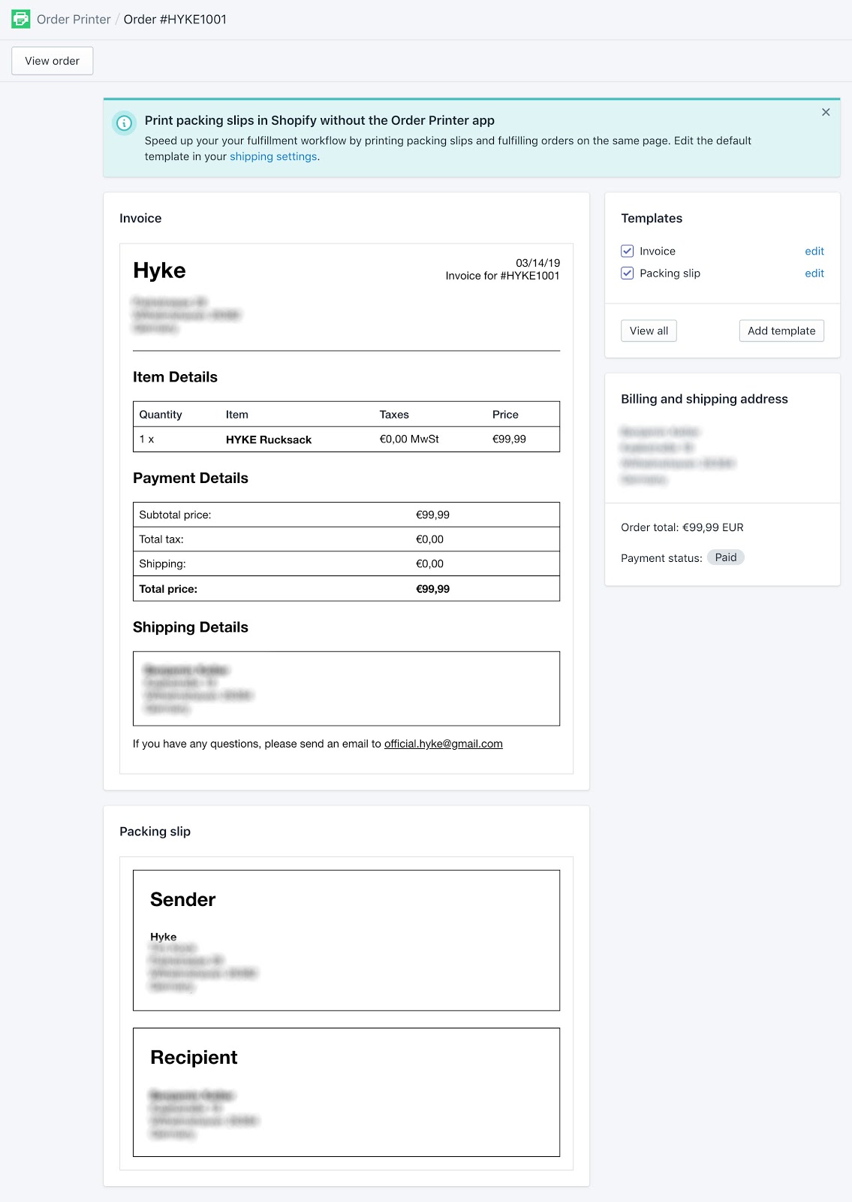852x1202 pixels.
Task: Click the Subtotal price: label
Action: pos(175,515)
